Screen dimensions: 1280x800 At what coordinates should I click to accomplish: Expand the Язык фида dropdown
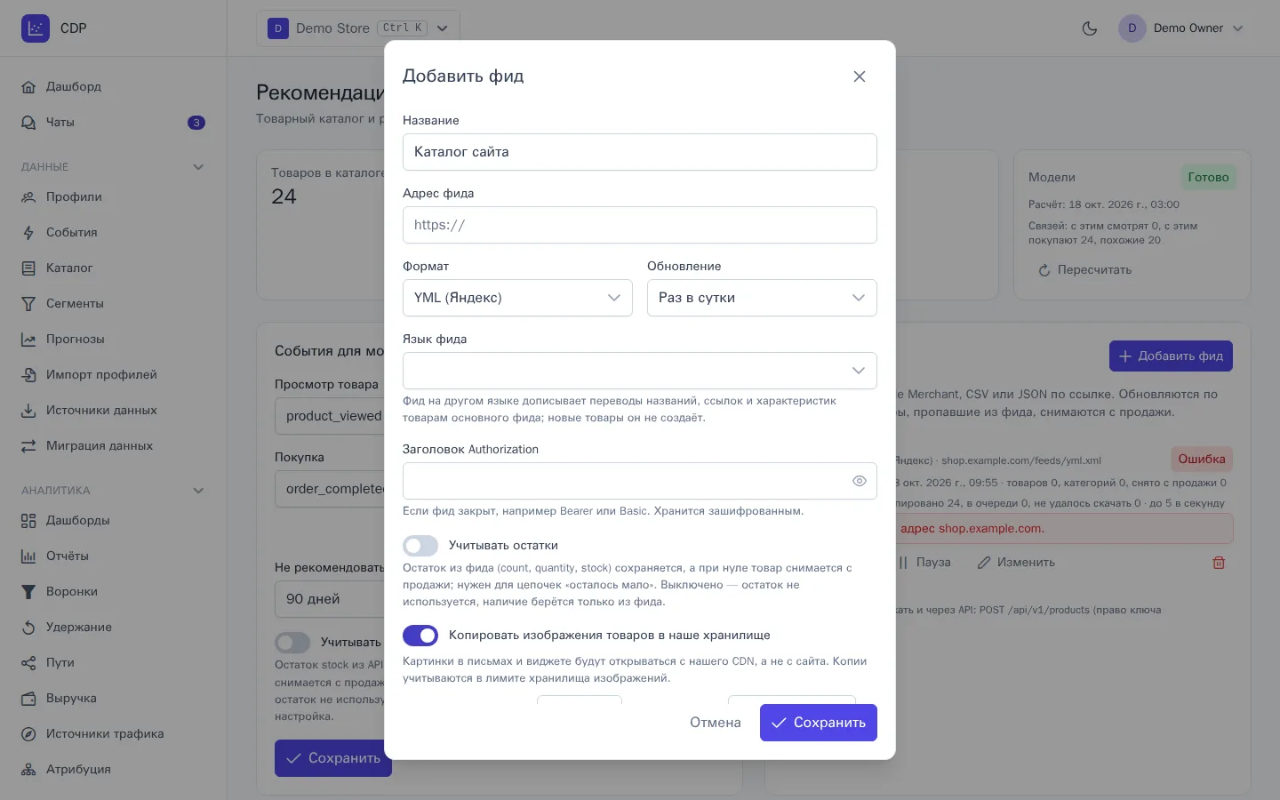(x=640, y=371)
